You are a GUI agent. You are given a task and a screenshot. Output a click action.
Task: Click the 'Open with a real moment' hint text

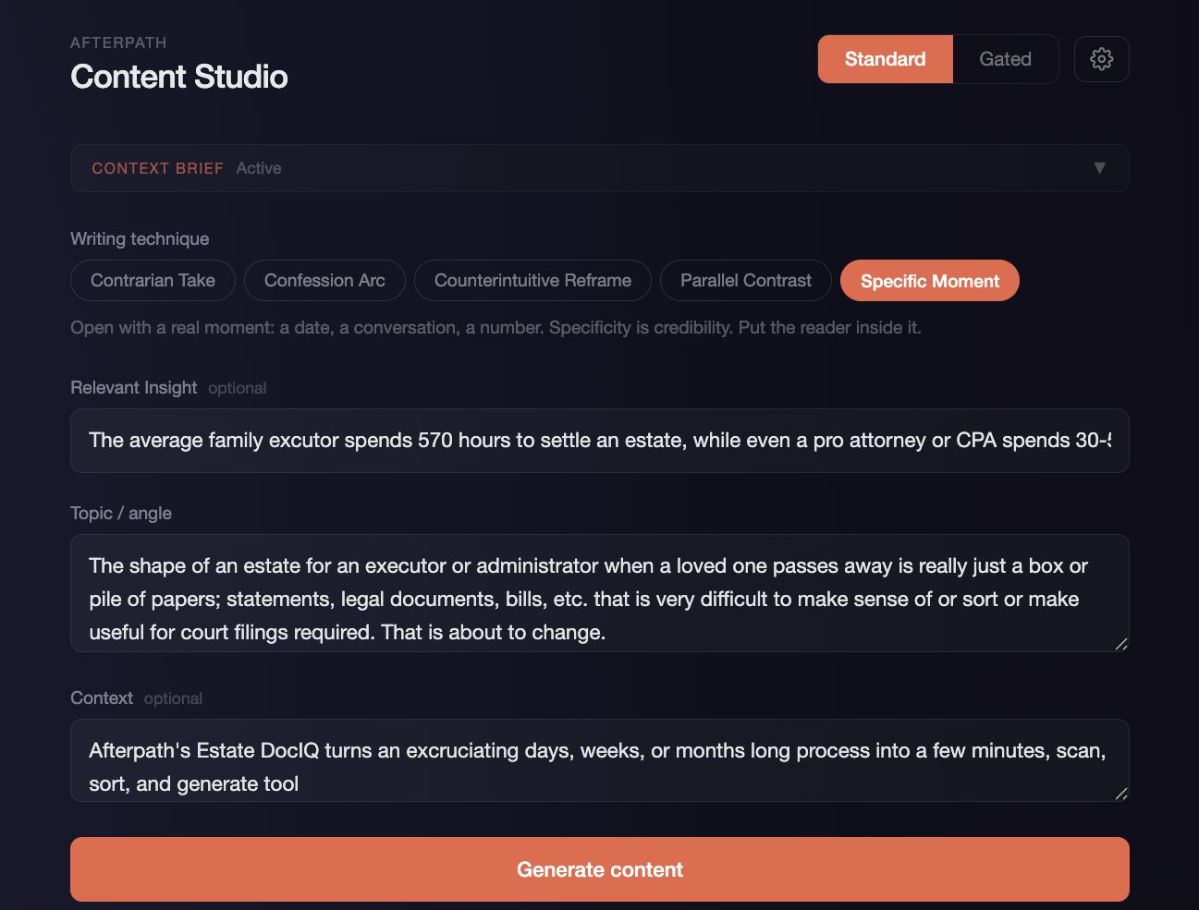click(496, 328)
